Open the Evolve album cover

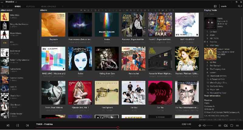(x=107, y=25)
